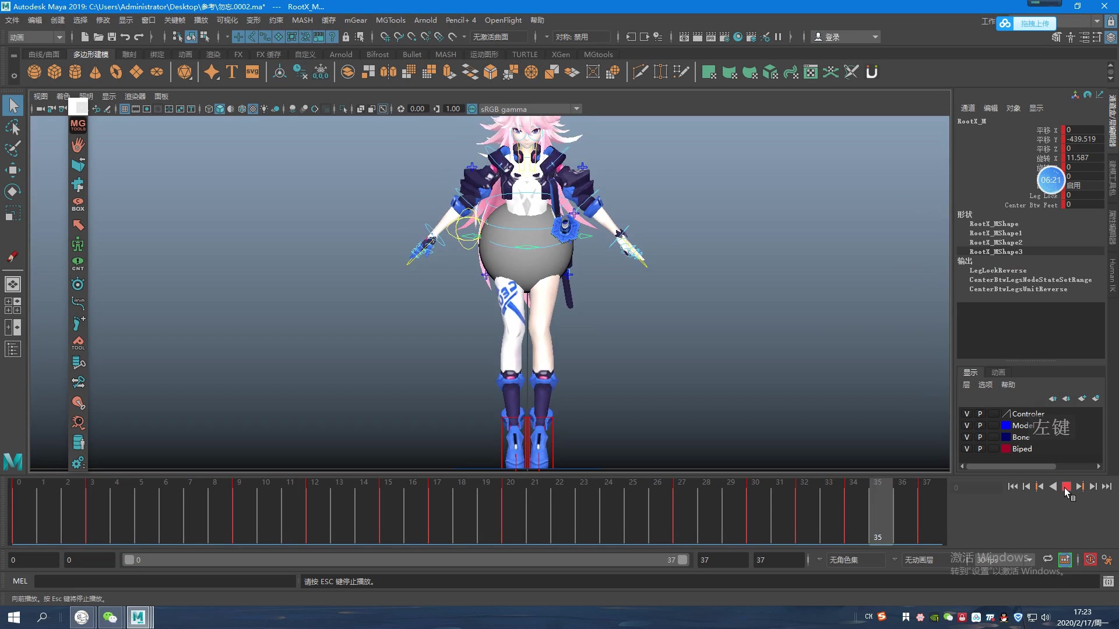Open the symmetry 对称 dropdown
This screenshot has width=1119, height=629.
coord(580,37)
